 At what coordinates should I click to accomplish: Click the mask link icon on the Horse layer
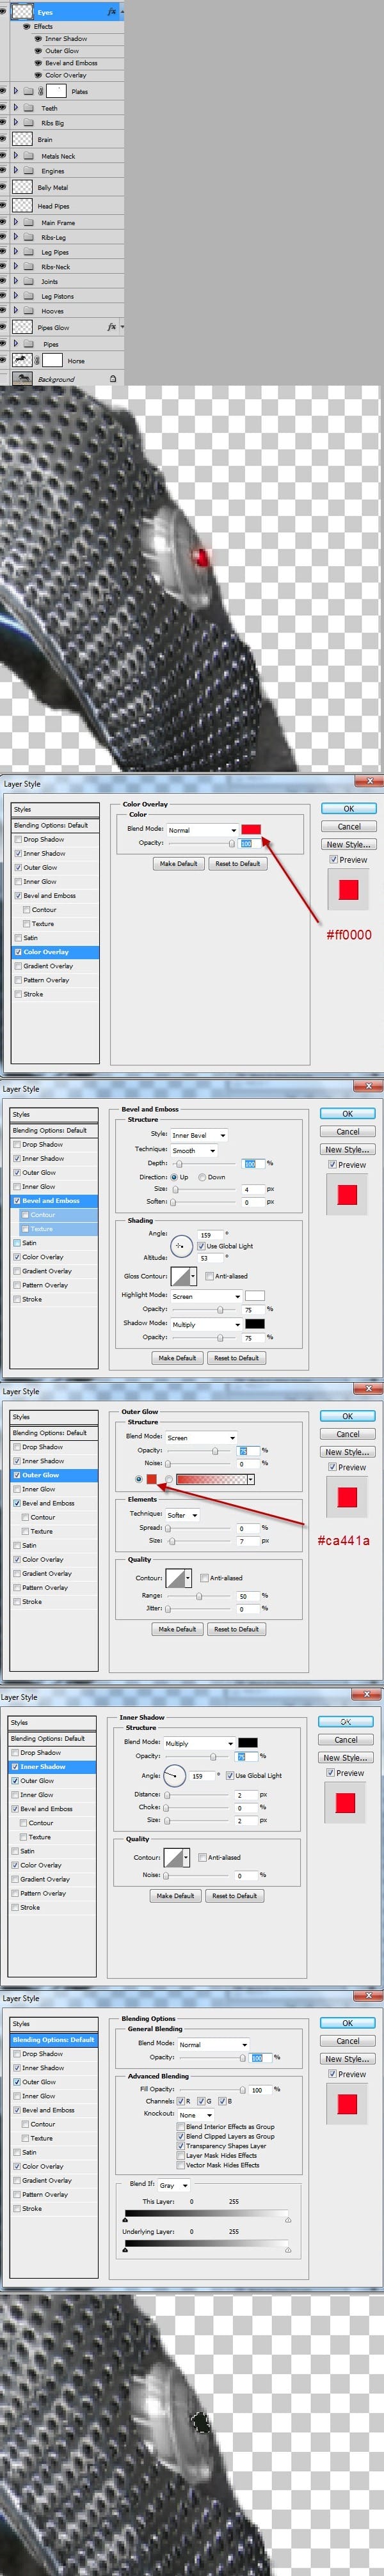click(38, 360)
